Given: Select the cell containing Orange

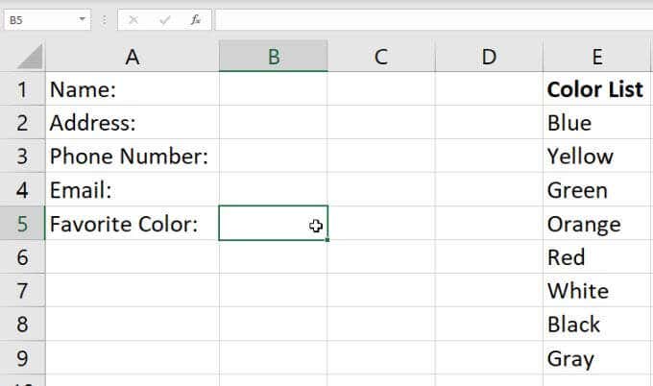Looking at the screenshot, I should click(x=584, y=224).
